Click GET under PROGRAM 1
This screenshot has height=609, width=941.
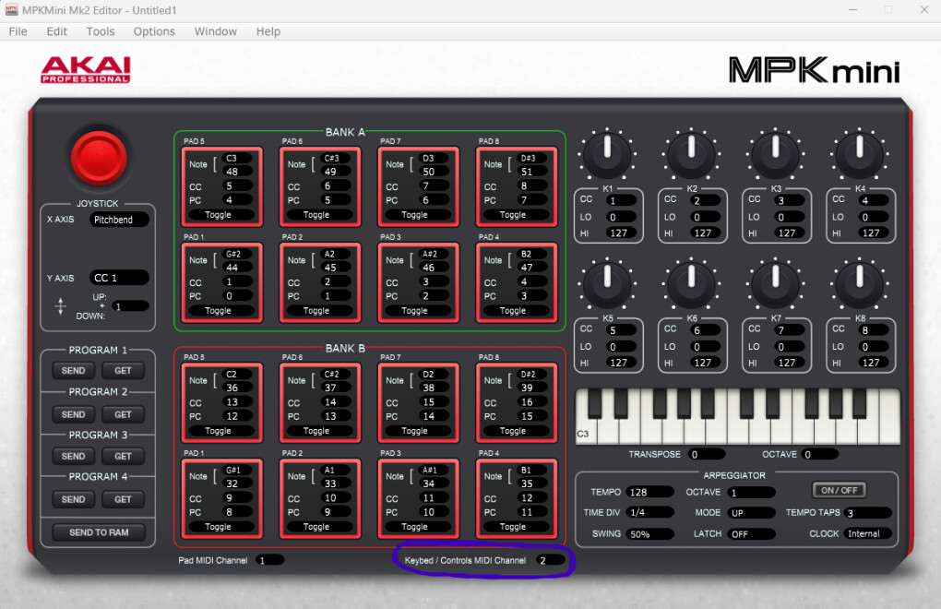coord(123,371)
